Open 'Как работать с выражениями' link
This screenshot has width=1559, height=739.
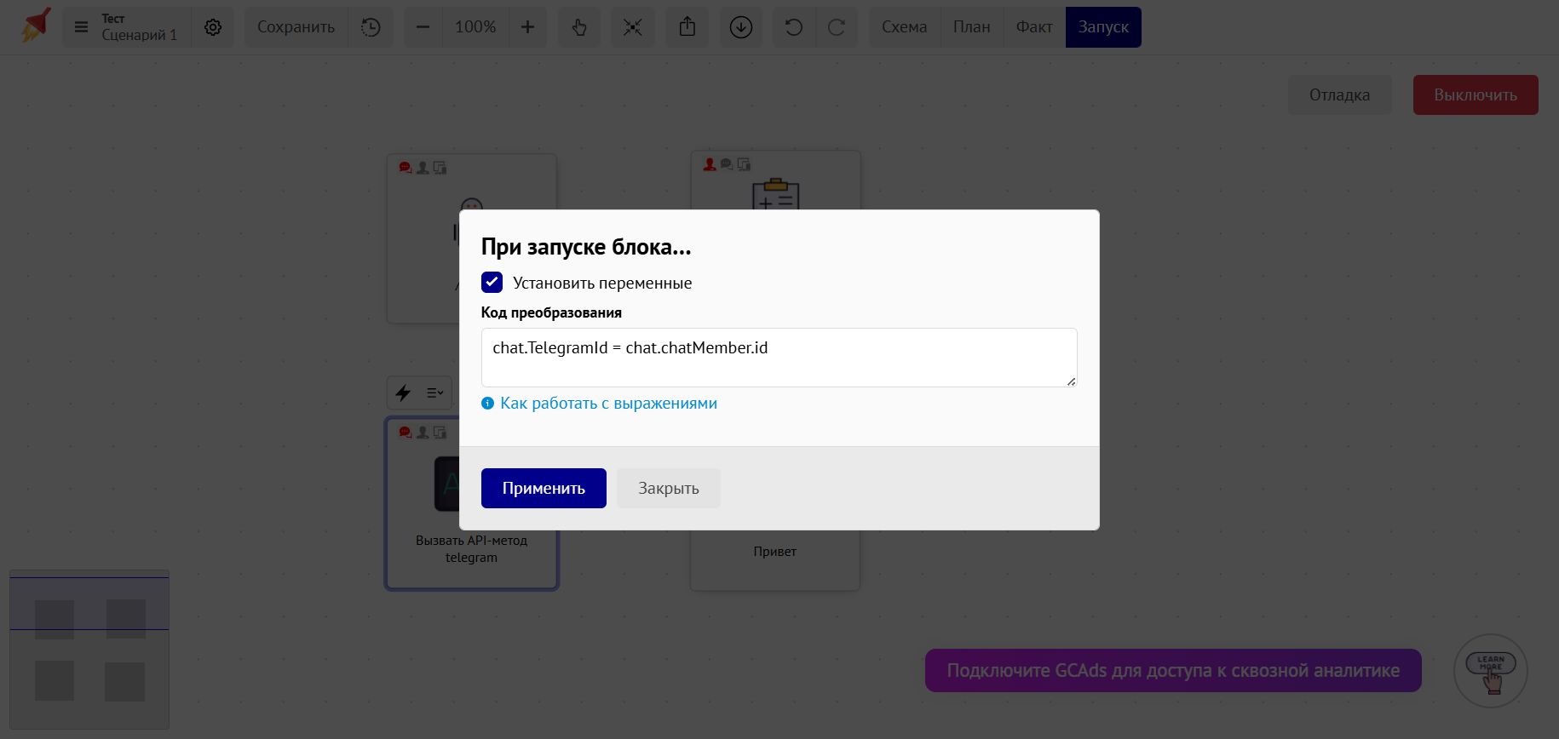click(608, 404)
